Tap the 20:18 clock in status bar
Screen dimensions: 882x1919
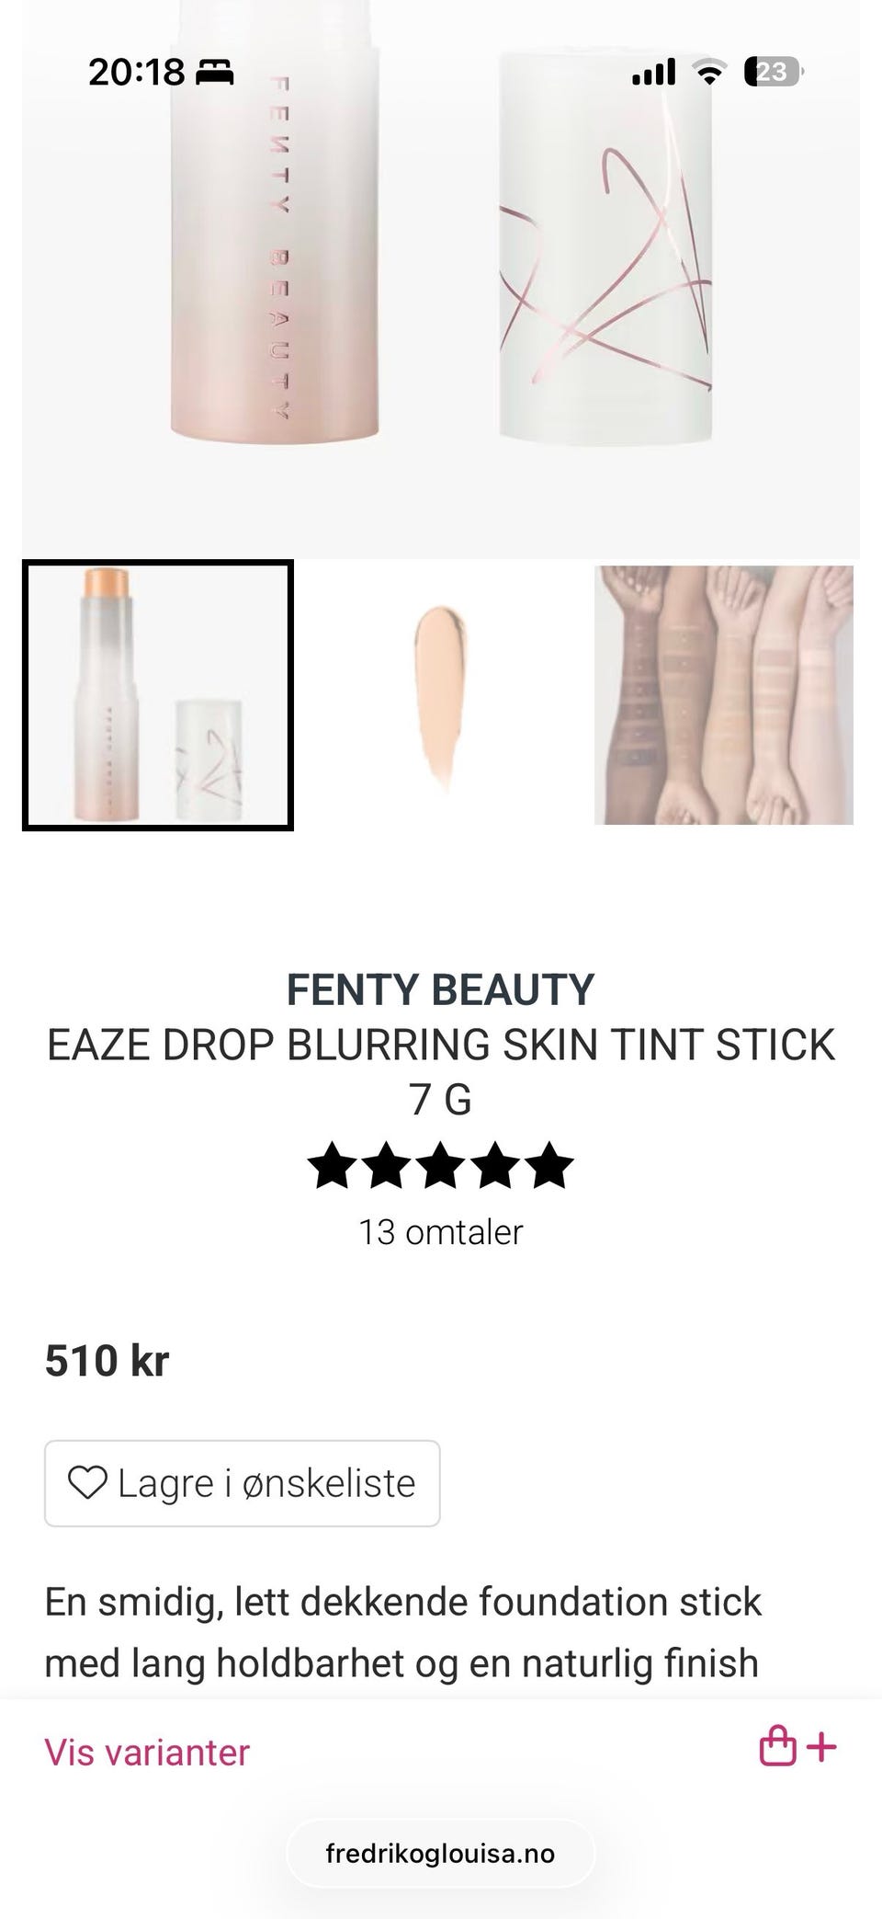coord(136,72)
